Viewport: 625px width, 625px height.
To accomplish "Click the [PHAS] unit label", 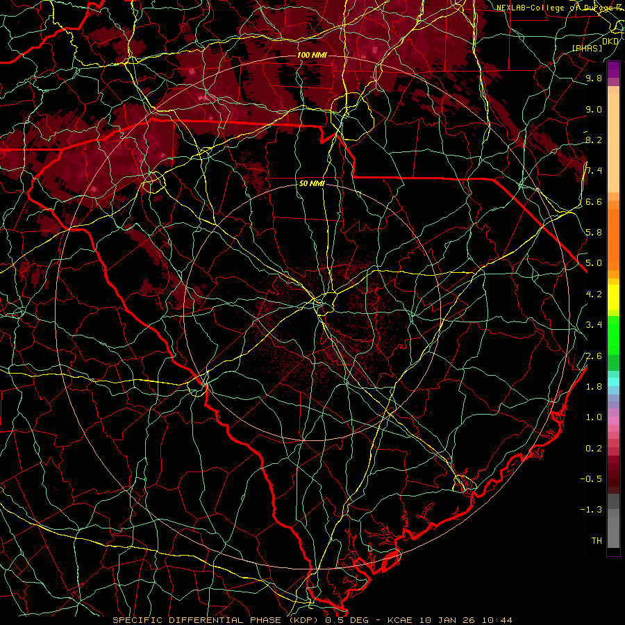I will coord(587,49).
